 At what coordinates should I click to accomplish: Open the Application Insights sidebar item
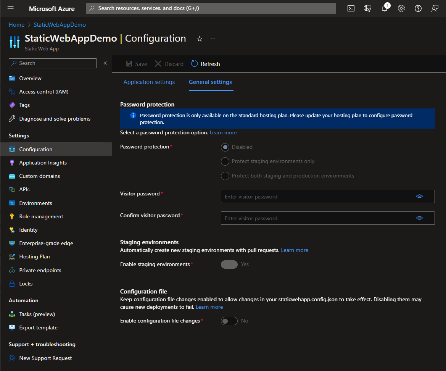tap(13, 163)
